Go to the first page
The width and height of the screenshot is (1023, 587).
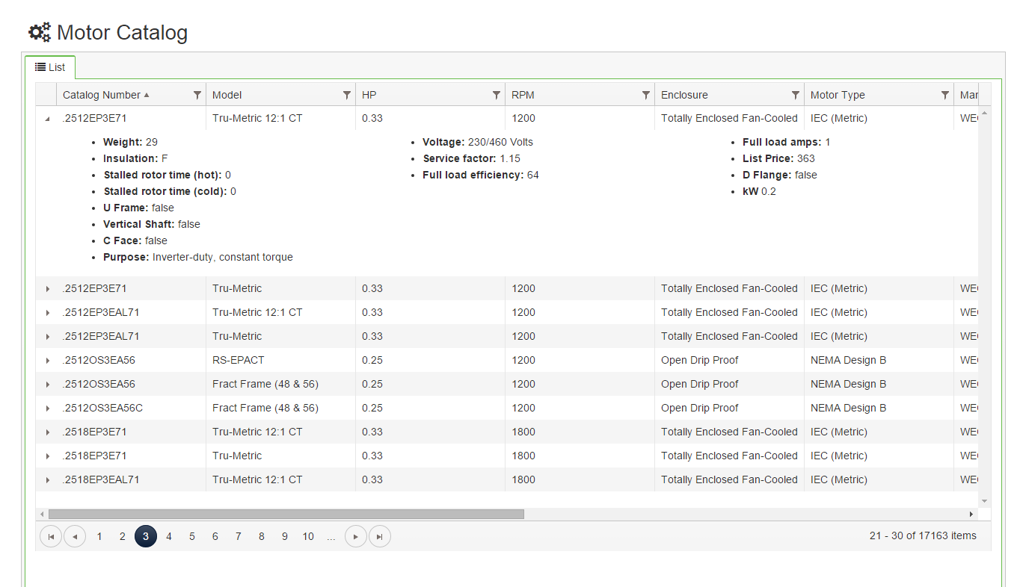[x=51, y=536]
